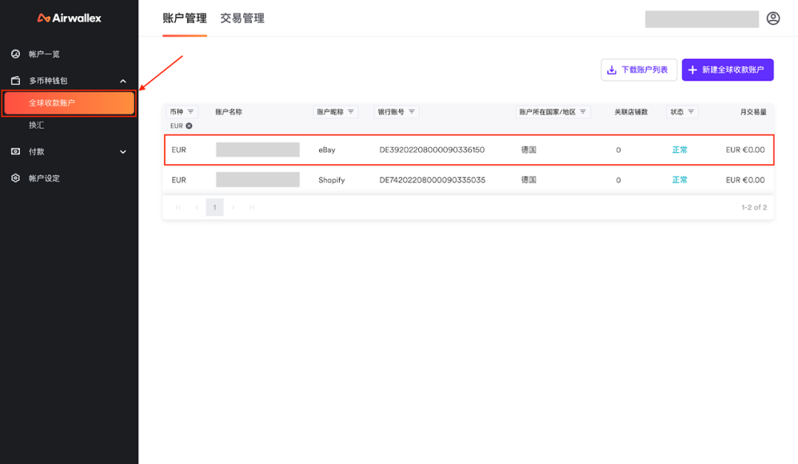Remove the EUR filter chip
Viewport: 798px width, 464px height.
click(x=189, y=126)
